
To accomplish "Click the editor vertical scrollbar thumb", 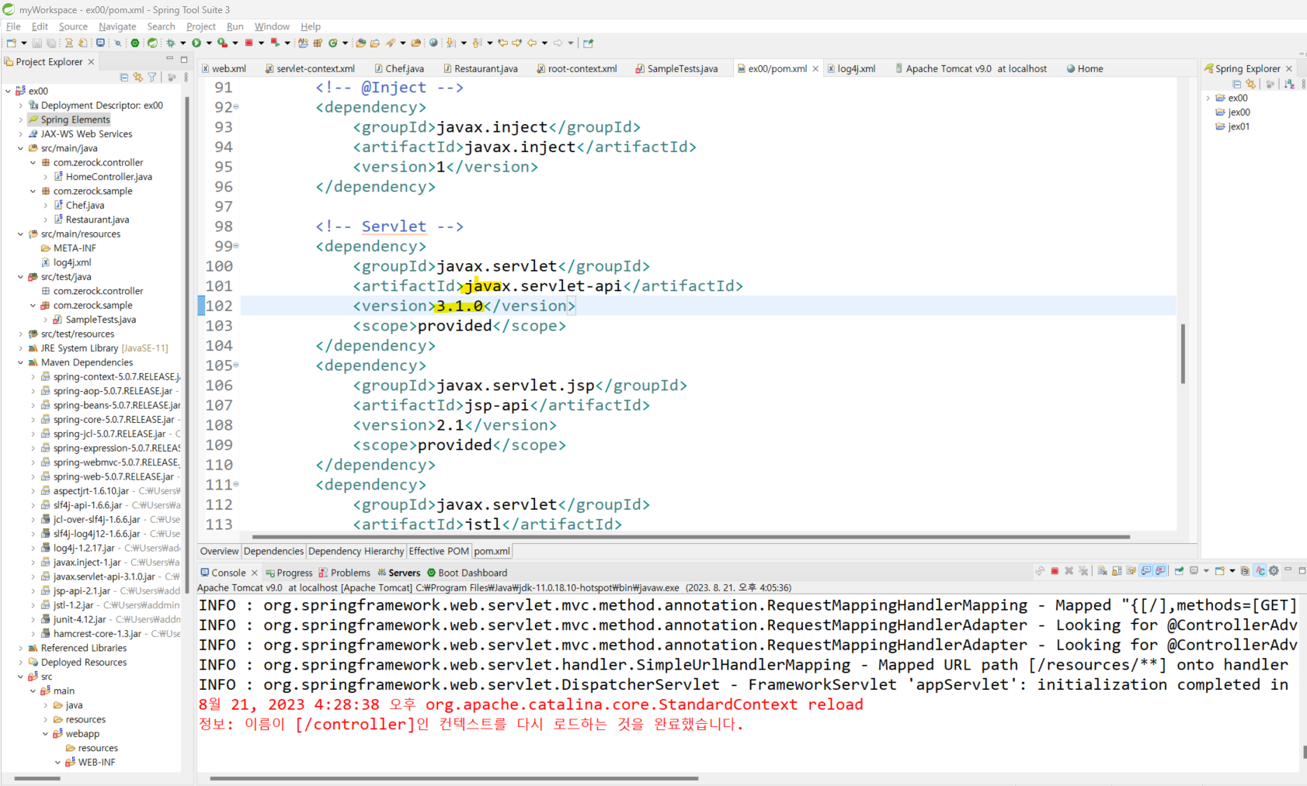I will pos(1183,354).
